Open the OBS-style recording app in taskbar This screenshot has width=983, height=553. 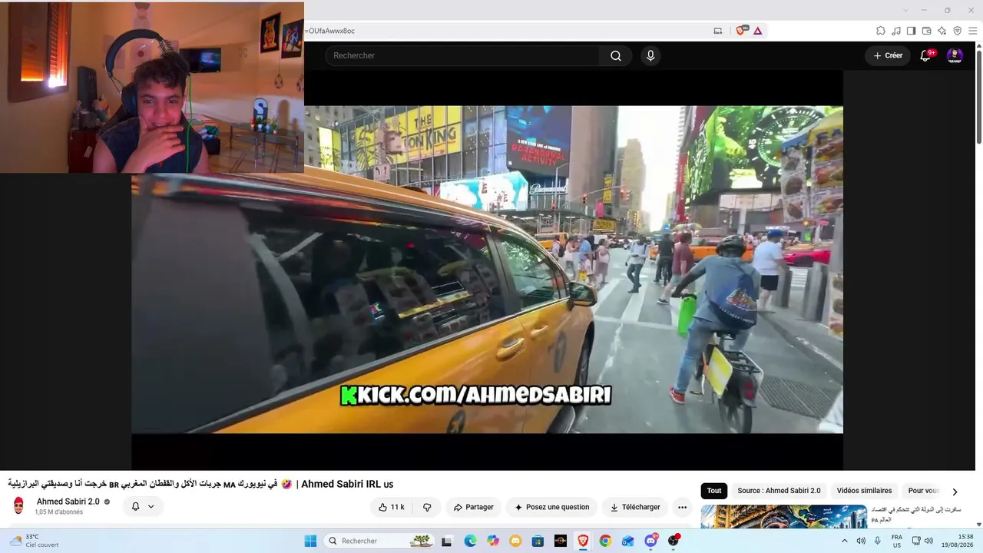(674, 541)
